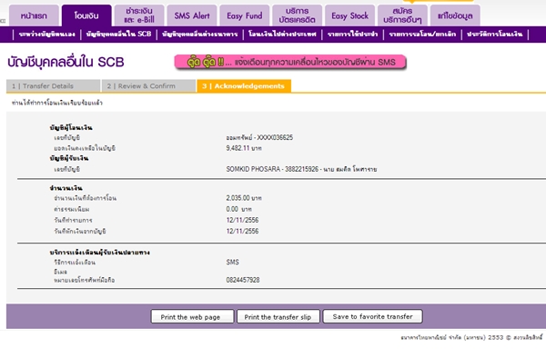The image size is (546, 358).
Task: Open the หน้าแรก home tab
Action: (x=34, y=15)
